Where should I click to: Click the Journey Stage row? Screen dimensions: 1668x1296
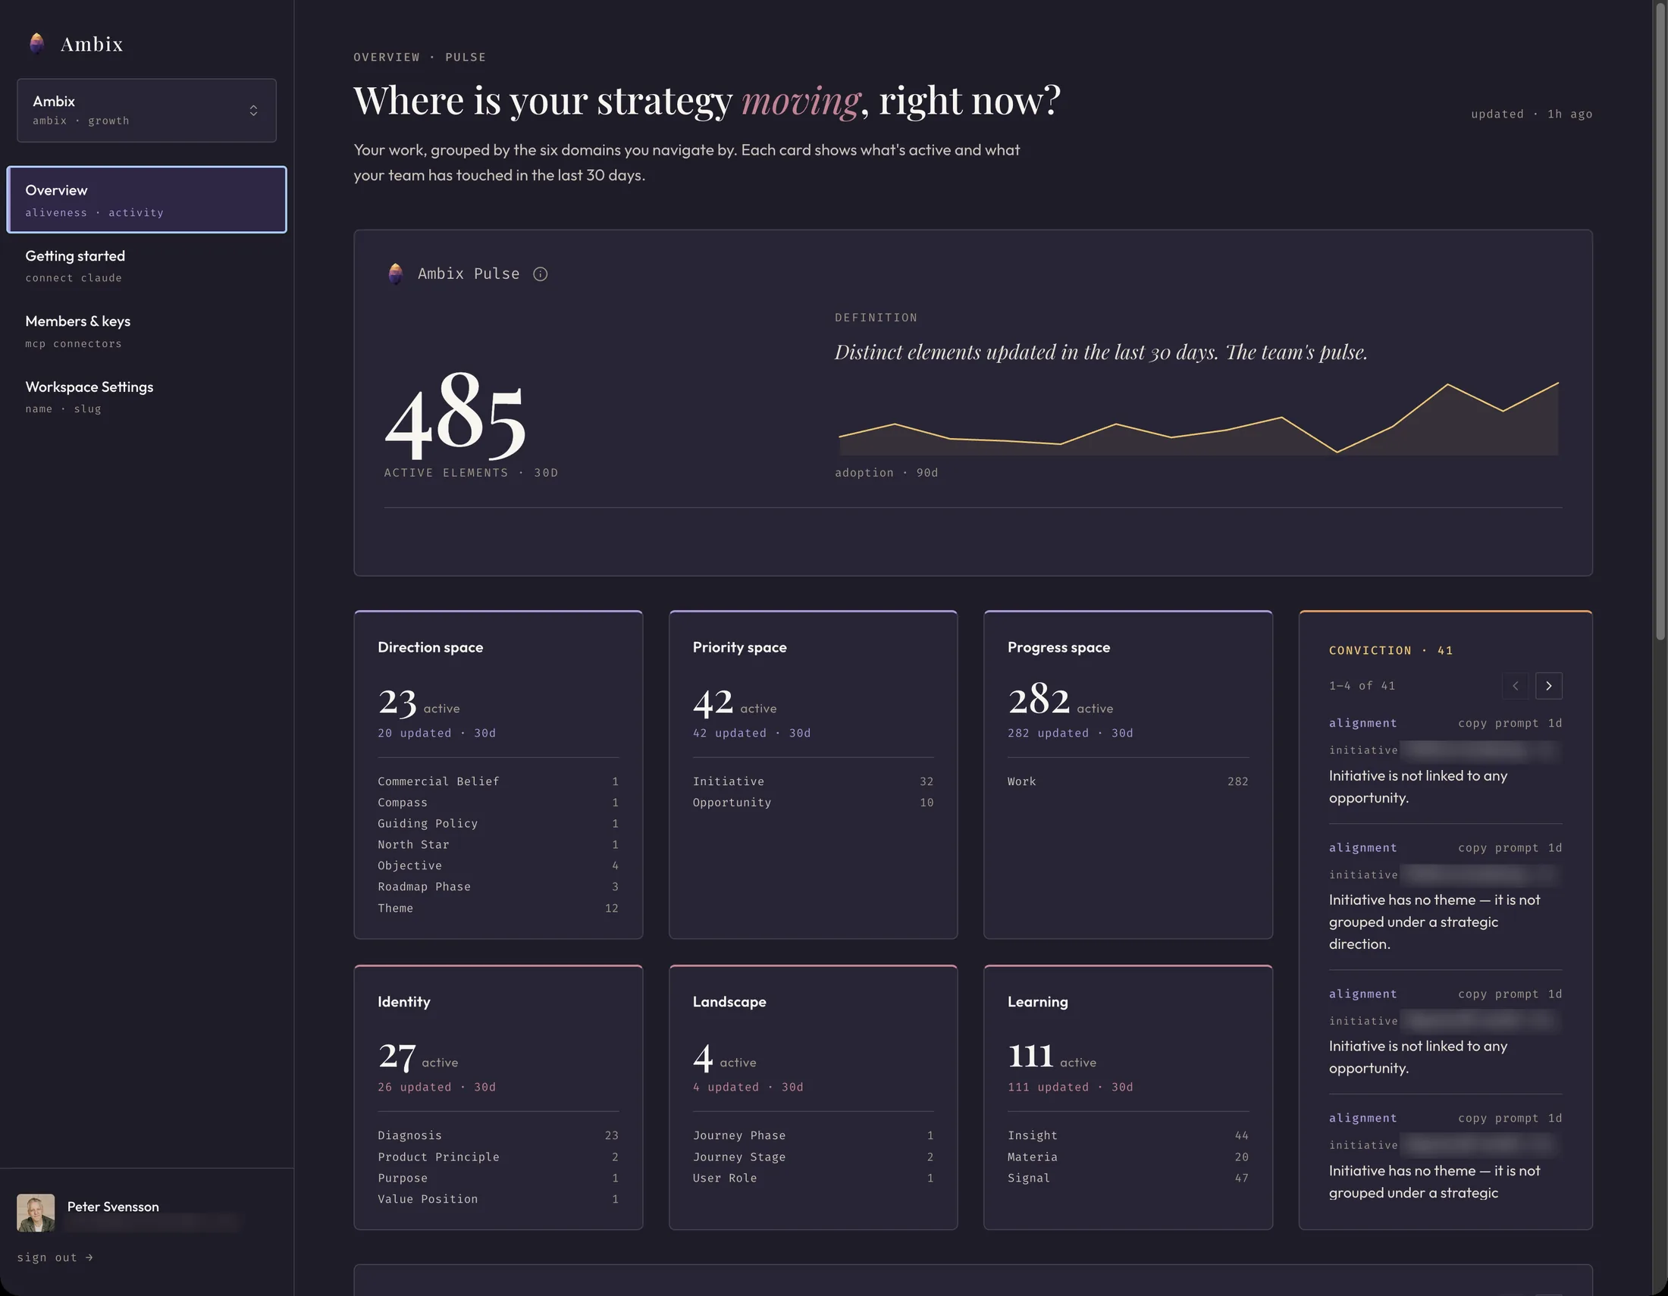(813, 1157)
